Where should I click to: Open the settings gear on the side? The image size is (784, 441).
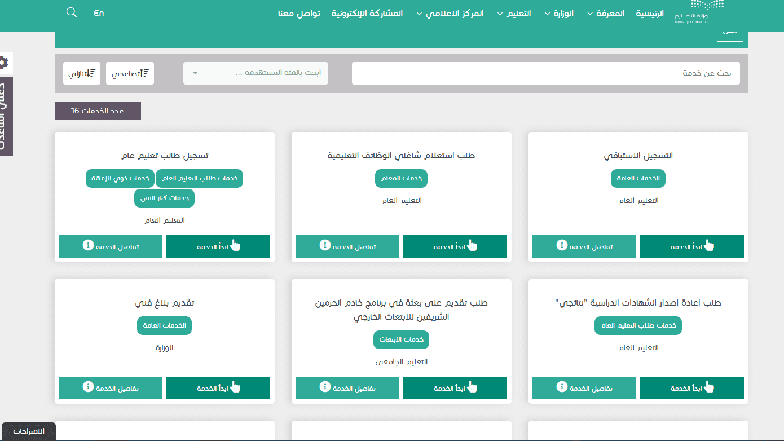pos(4,63)
